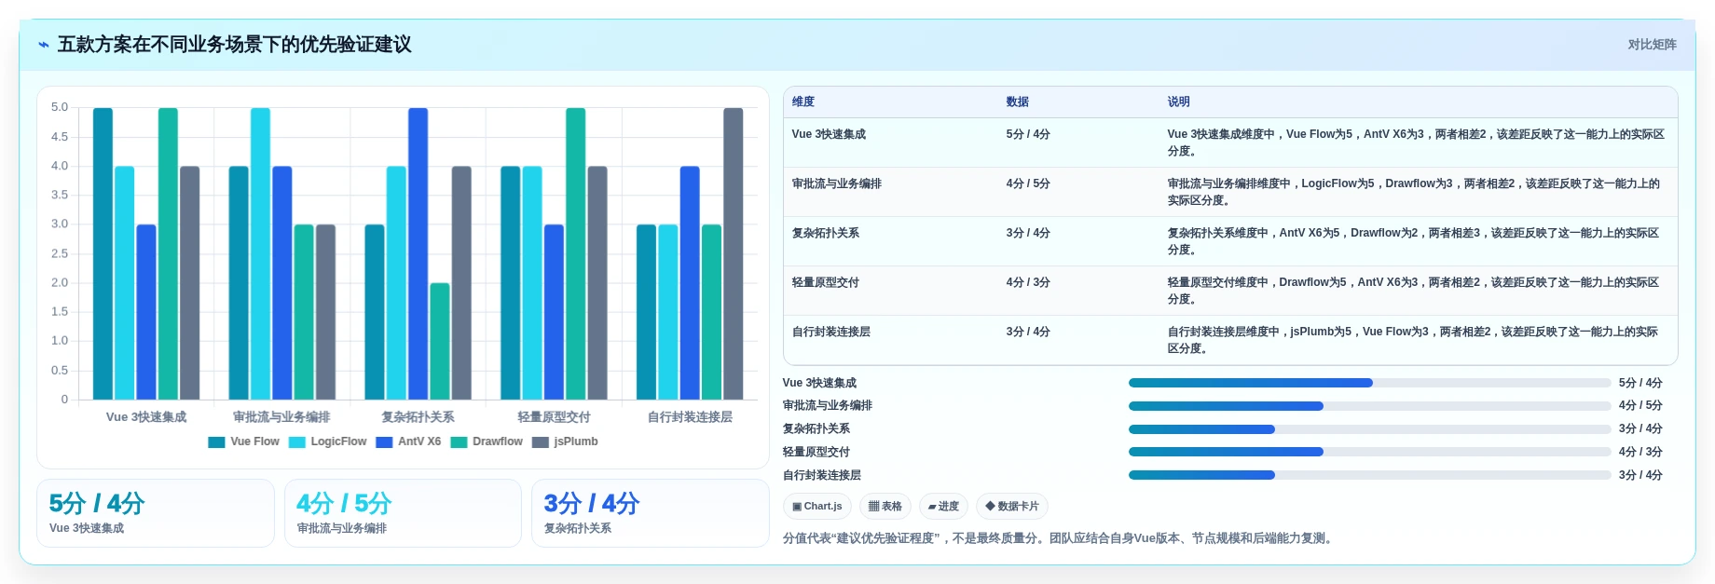1715x584 pixels.
Task: Select the 进度 tag chip
Action: (943, 507)
